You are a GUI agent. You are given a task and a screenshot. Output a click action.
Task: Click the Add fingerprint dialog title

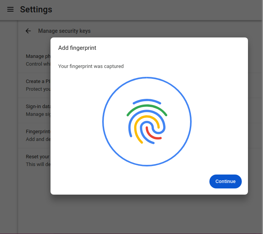point(77,48)
